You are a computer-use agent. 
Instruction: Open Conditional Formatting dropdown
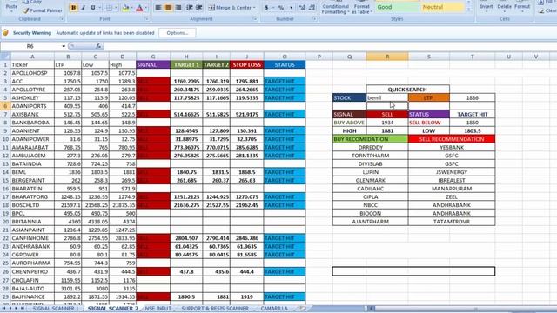[x=335, y=9]
